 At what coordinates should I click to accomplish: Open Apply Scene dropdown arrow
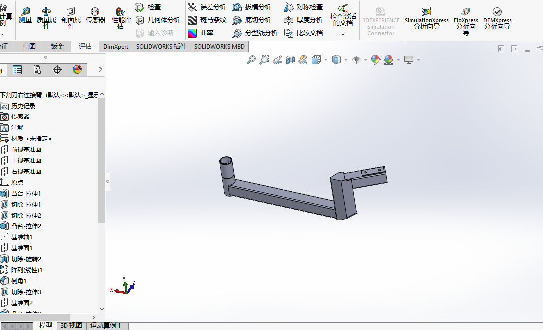398,60
